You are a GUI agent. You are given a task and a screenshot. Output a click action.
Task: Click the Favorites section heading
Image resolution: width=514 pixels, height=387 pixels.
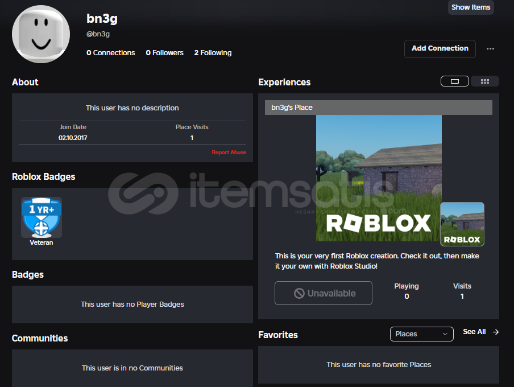[278, 335]
